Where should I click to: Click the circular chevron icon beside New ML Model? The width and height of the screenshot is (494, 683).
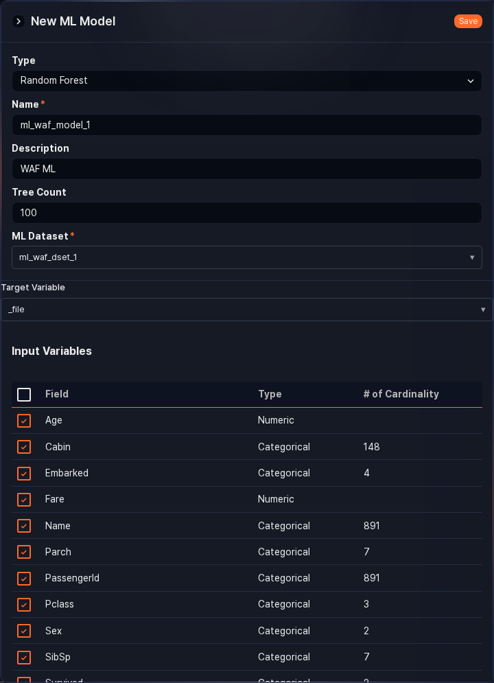click(18, 21)
